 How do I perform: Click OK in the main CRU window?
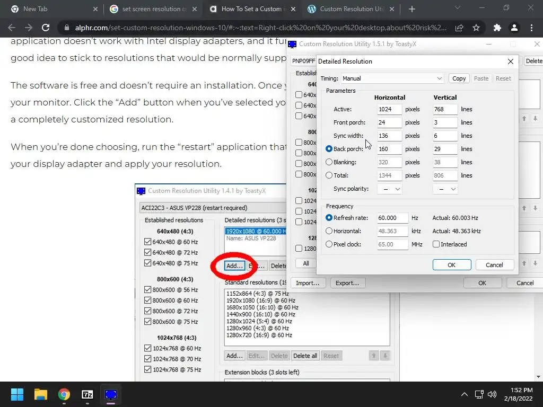(x=483, y=283)
